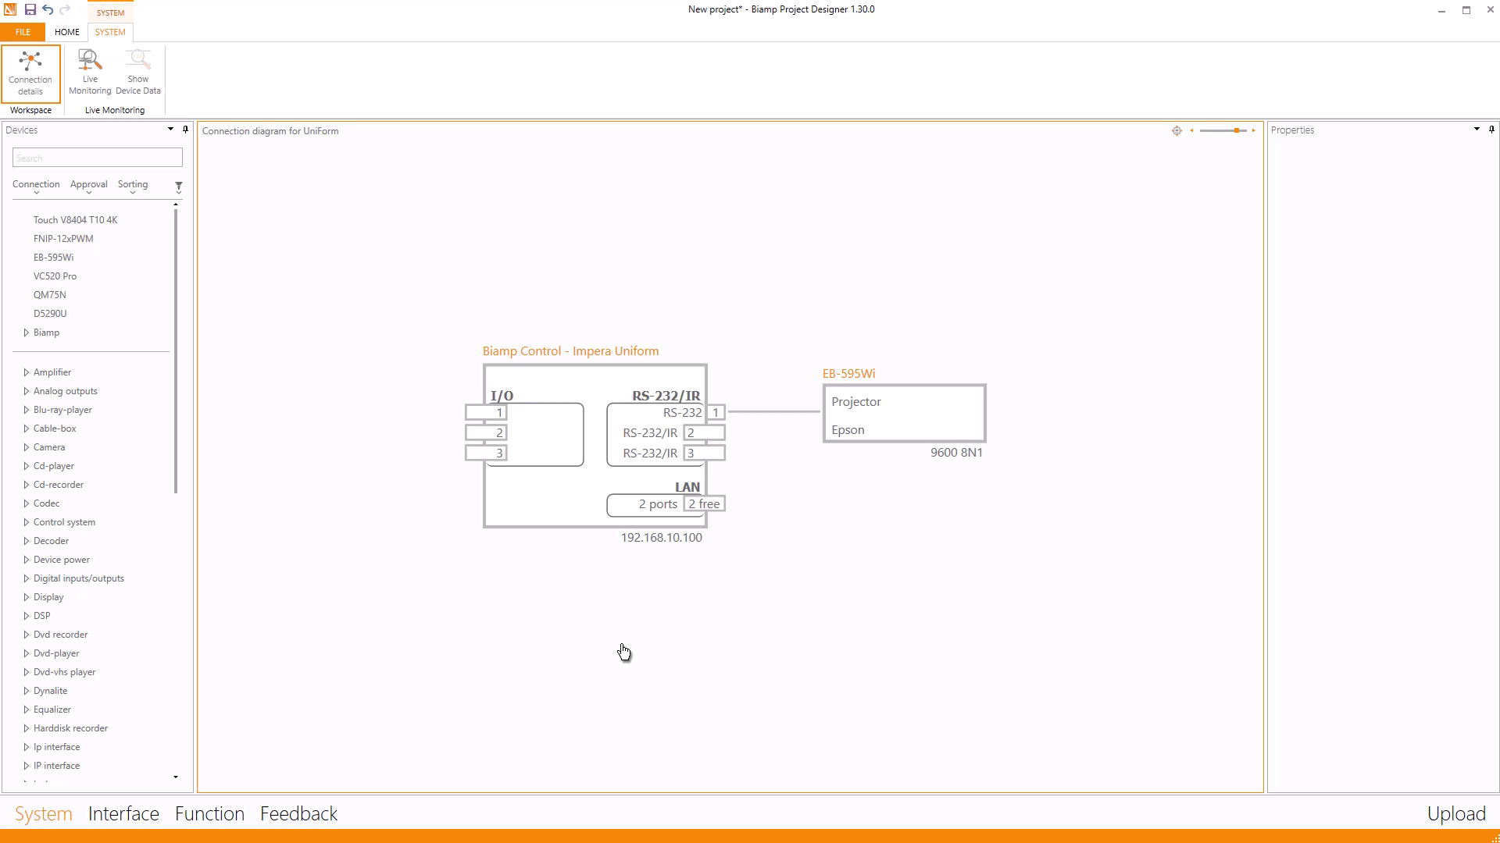The image size is (1500, 843).
Task: Open the Devices panel options dropdown
Action: point(170,130)
